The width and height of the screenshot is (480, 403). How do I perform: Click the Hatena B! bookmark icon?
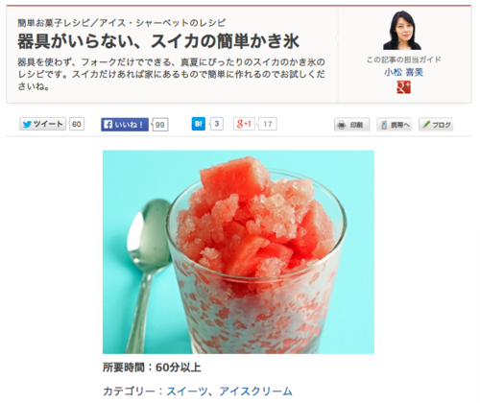pyautogui.click(x=199, y=124)
